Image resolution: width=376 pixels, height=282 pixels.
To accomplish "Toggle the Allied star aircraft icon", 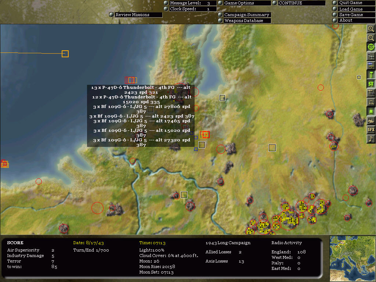I will (x=371, y=65).
